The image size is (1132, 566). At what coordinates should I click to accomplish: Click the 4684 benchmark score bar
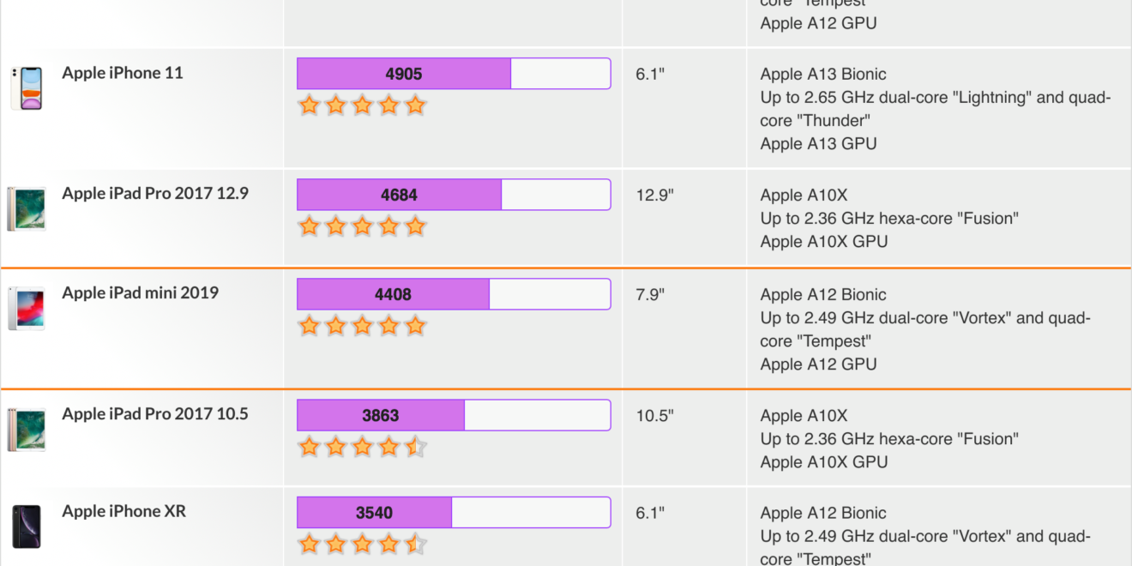tap(454, 195)
